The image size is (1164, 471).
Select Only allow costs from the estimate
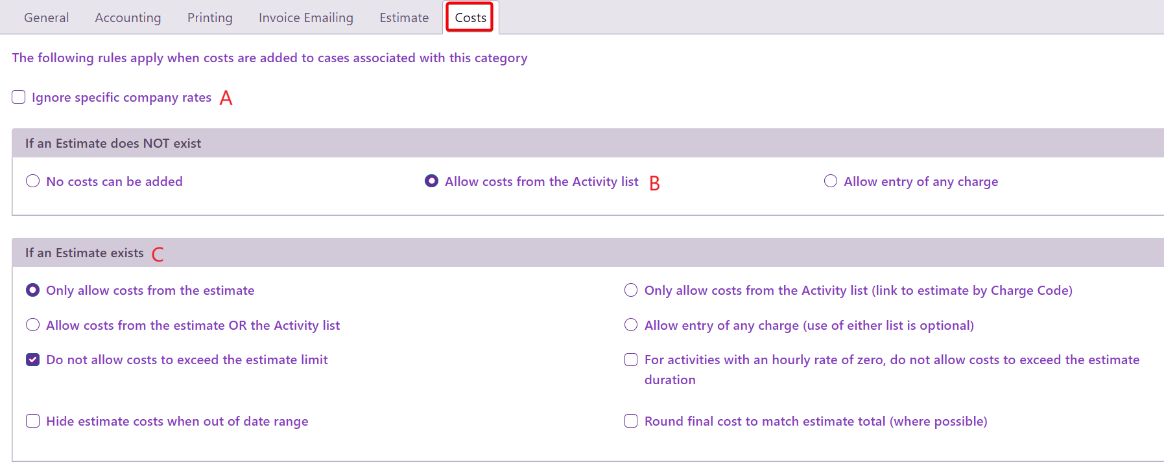tap(33, 290)
